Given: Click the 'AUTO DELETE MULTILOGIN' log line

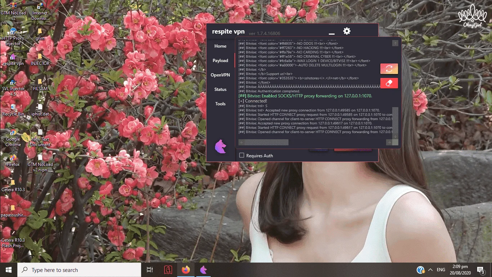Looking at the screenshot, I should [303, 65].
